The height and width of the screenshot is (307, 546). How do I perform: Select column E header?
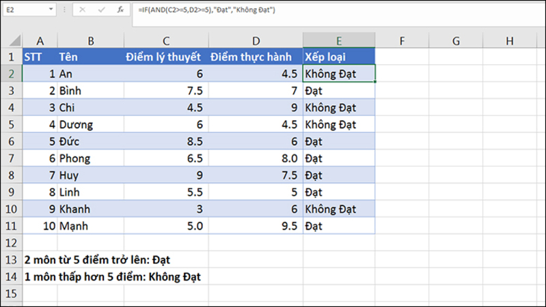tap(339, 41)
